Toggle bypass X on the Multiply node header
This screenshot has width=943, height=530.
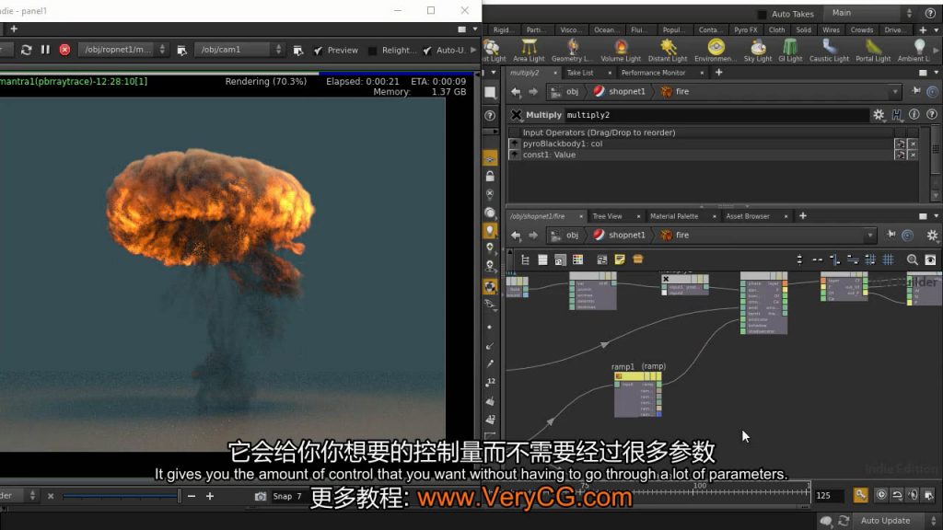coord(516,115)
